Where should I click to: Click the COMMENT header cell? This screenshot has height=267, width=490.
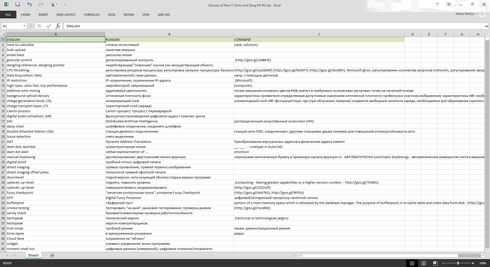[319, 40]
